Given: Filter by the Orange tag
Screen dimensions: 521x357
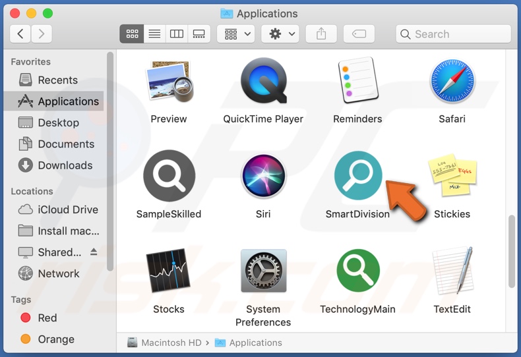Looking at the screenshot, I should coord(54,339).
